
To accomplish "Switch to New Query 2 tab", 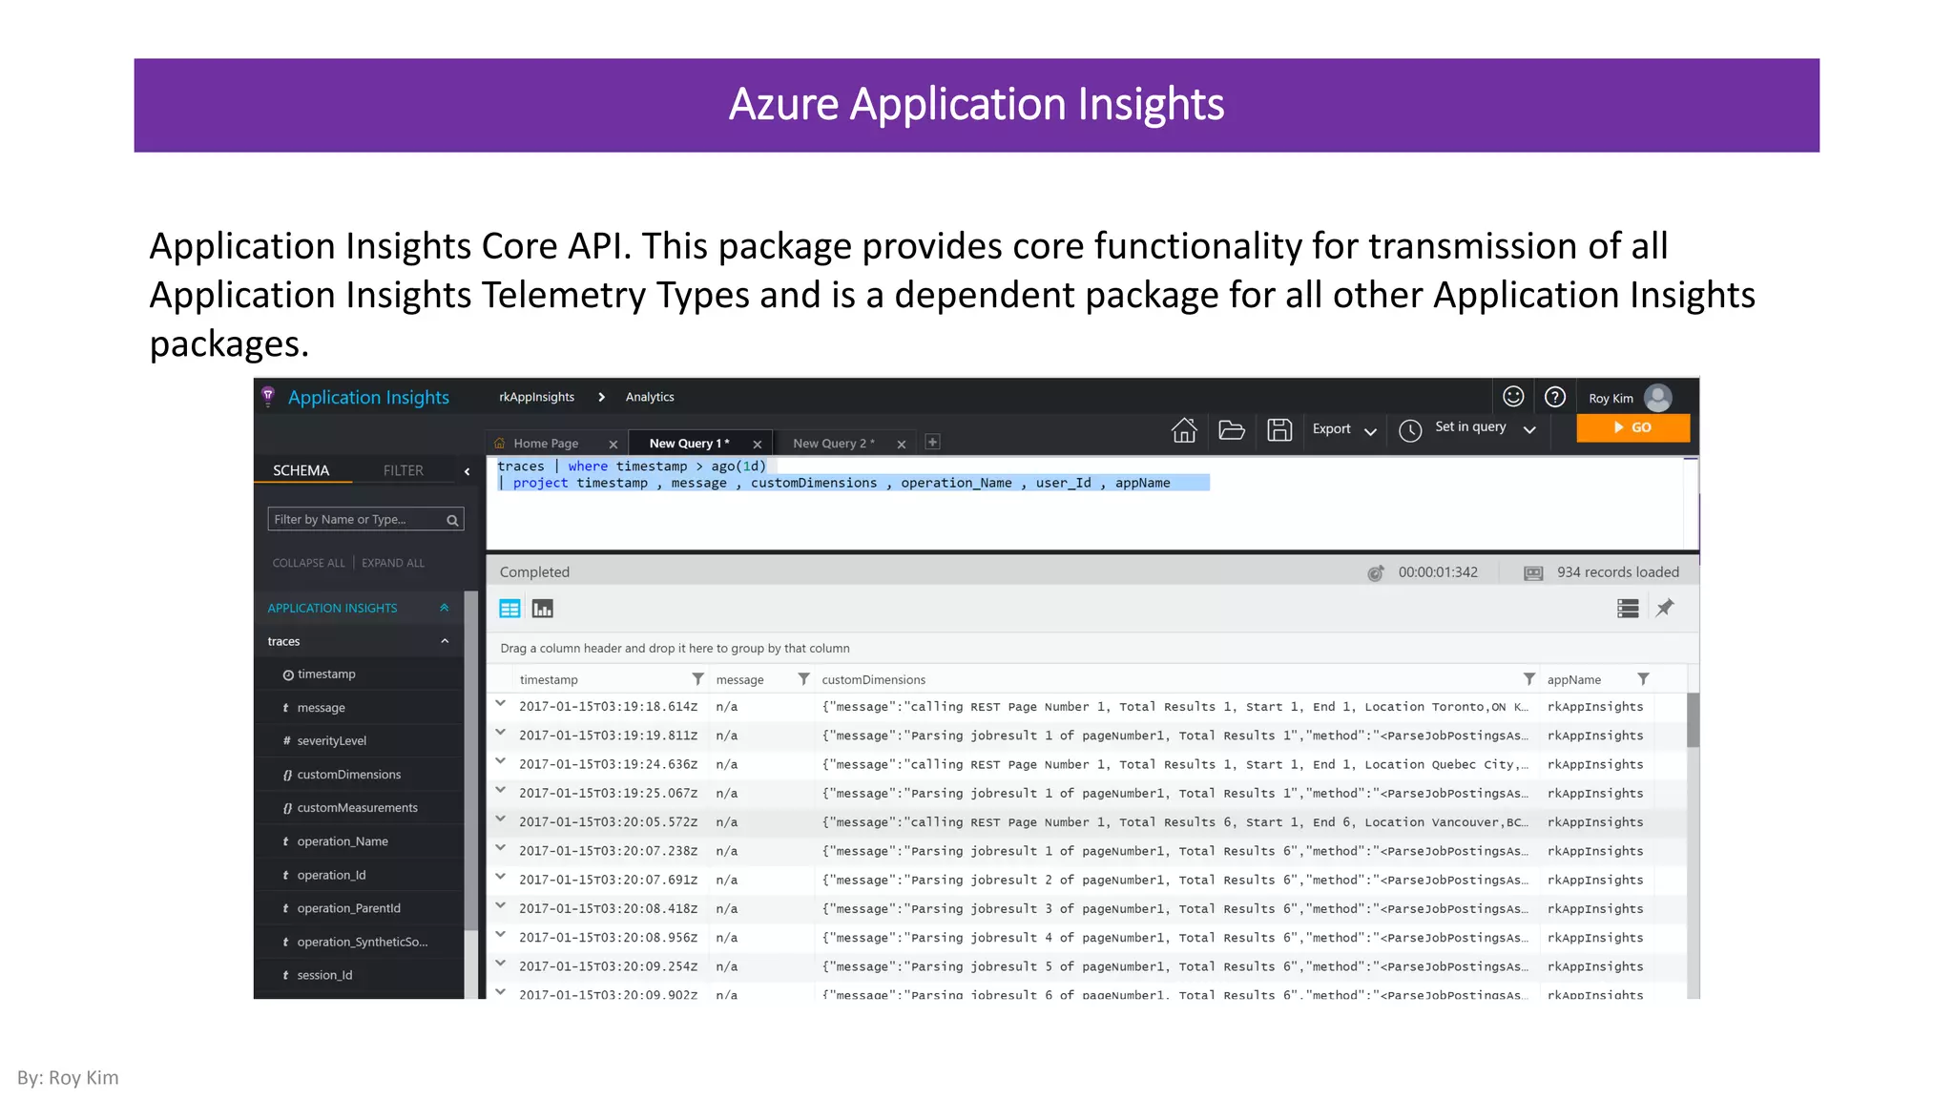I will pyautogui.click(x=833, y=444).
